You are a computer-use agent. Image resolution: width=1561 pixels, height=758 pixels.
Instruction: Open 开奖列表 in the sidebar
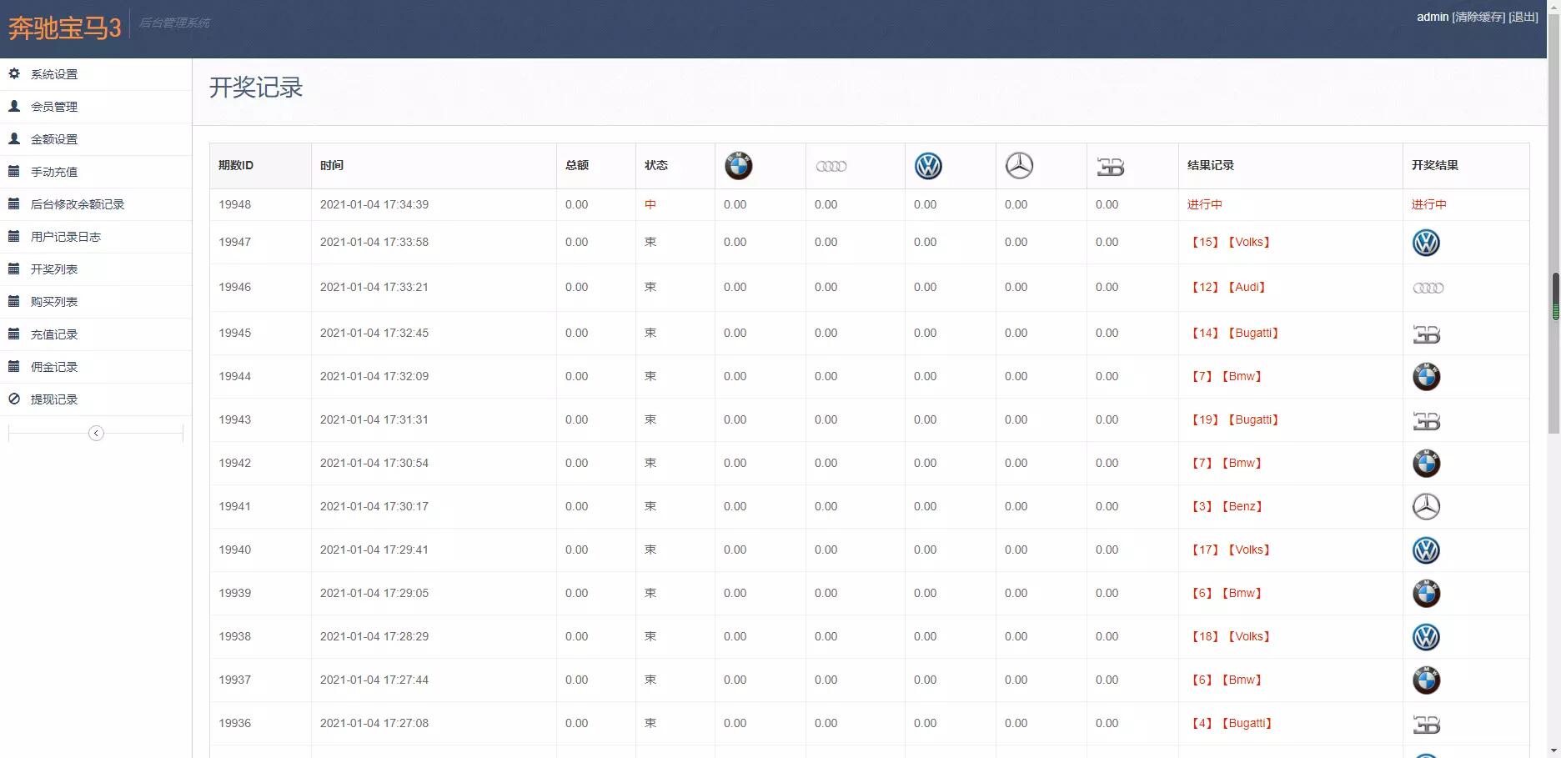[x=54, y=269]
